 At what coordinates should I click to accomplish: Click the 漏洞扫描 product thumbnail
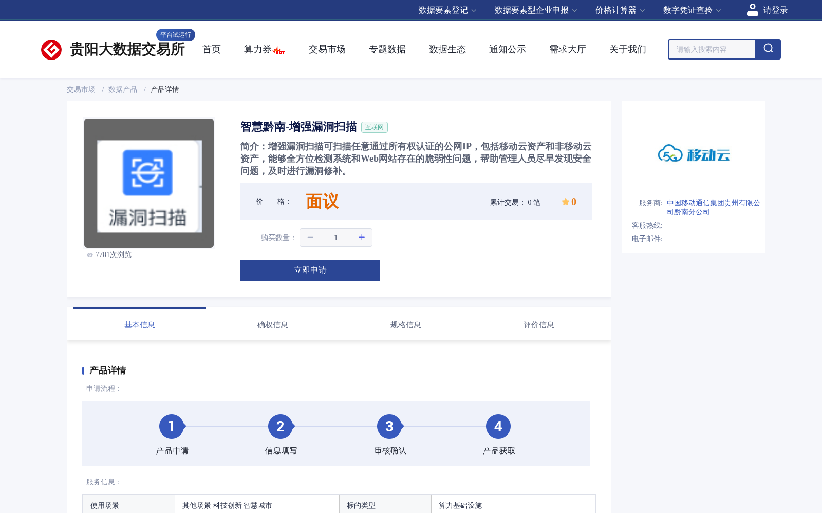[149, 183]
